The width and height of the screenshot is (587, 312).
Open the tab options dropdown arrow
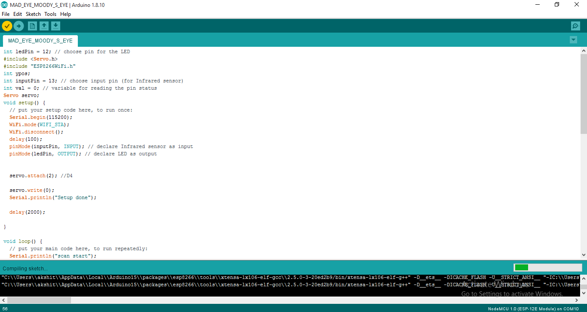point(573,40)
